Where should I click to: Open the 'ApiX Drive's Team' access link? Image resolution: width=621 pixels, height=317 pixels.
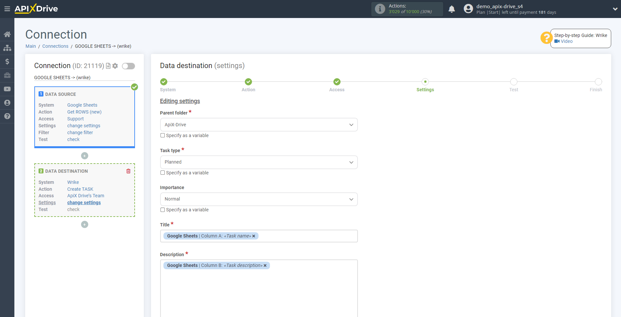coord(86,196)
